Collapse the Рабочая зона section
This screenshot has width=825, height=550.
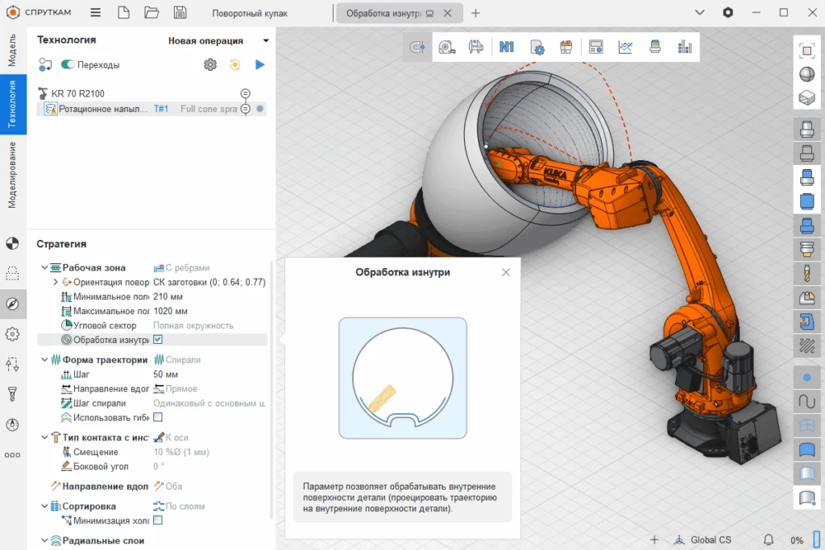(44, 268)
